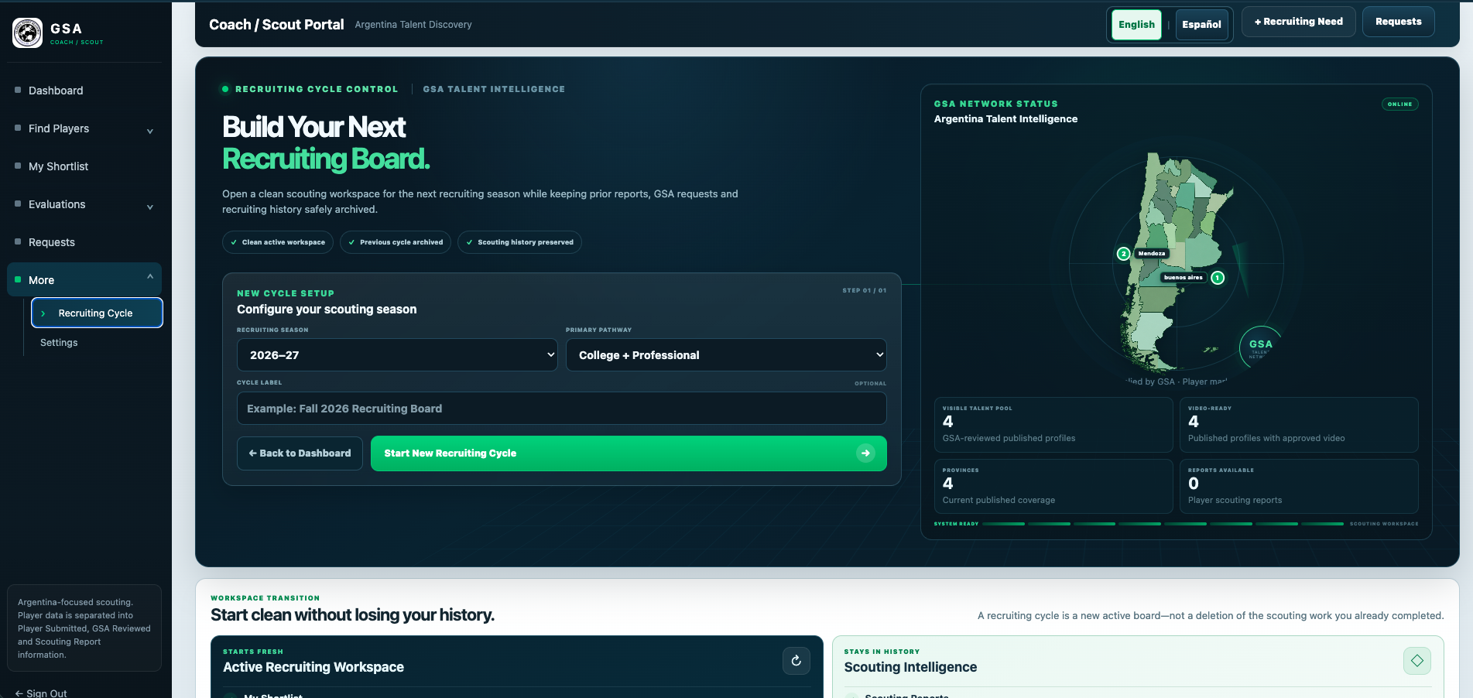Click the Requests button in header
Screen dimensions: 1473x698
pos(1398,22)
